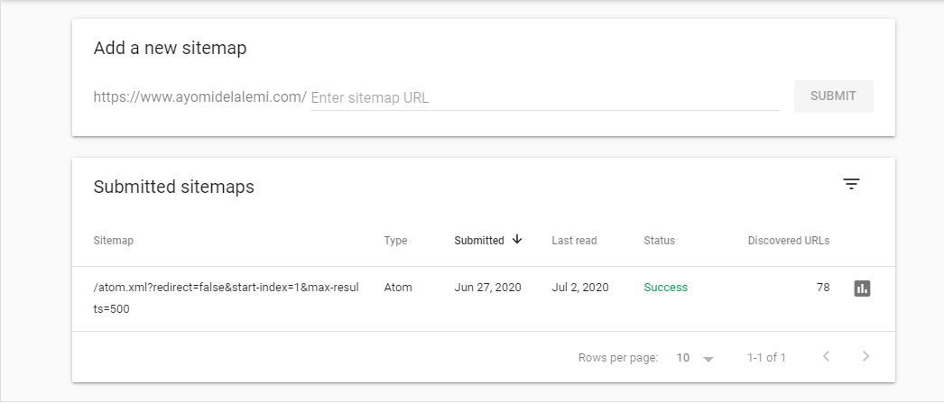This screenshot has height=403, width=944.
Task: Click the descending sort arrow beside Submitted
Action: (x=517, y=240)
